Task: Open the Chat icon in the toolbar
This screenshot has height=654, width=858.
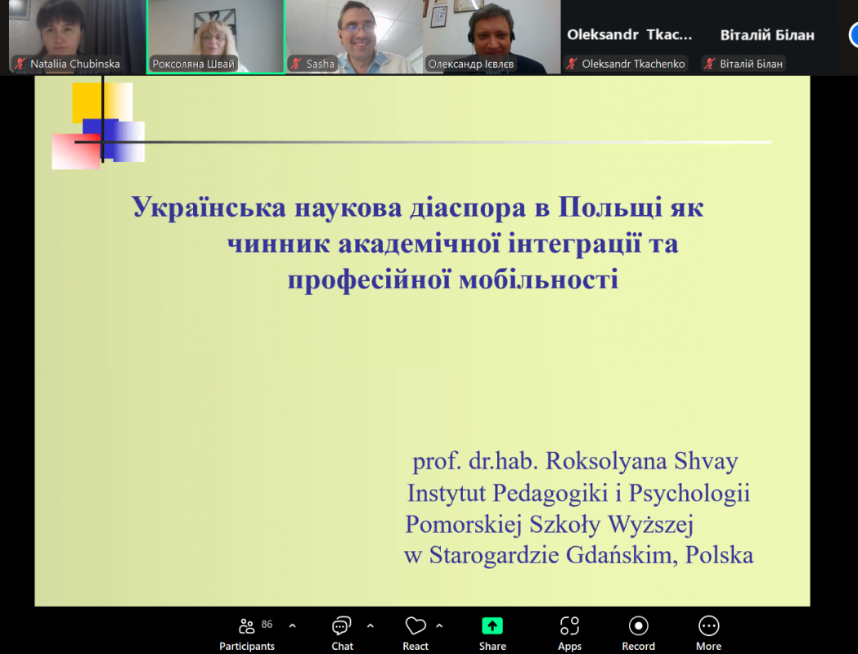Action: pyautogui.click(x=341, y=625)
